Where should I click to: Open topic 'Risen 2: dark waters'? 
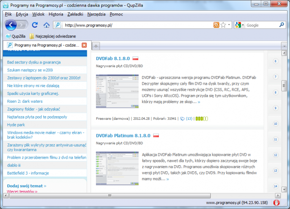25,101
